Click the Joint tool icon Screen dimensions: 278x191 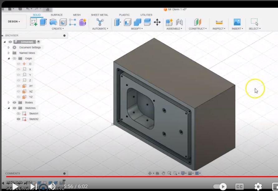click(x=179, y=22)
